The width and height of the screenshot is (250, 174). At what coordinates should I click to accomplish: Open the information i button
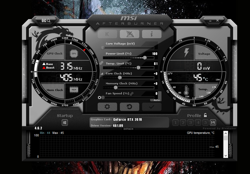(x=151, y=34)
